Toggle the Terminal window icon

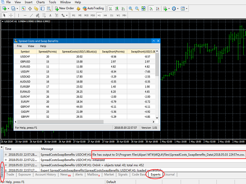[42, 8]
